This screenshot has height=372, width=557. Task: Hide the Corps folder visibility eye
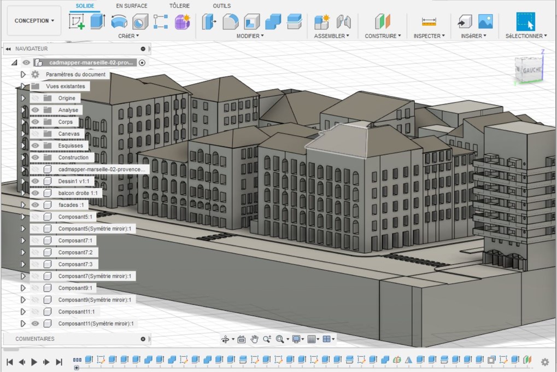point(36,122)
